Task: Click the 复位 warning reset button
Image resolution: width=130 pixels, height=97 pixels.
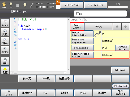Action: (5, 70)
